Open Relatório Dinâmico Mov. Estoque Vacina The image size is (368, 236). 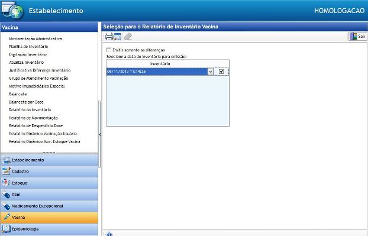(44, 142)
